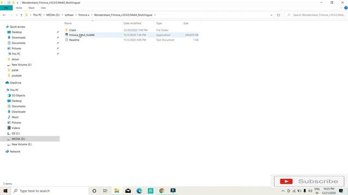Refresh the current folder
The height and width of the screenshot is (195, 348).
click(x=278, y=15)
